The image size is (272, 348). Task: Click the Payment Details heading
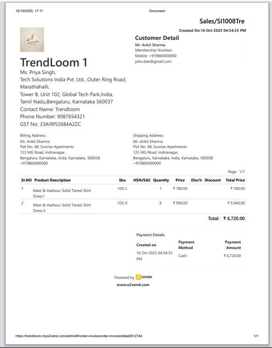click(x=150, y=235)
